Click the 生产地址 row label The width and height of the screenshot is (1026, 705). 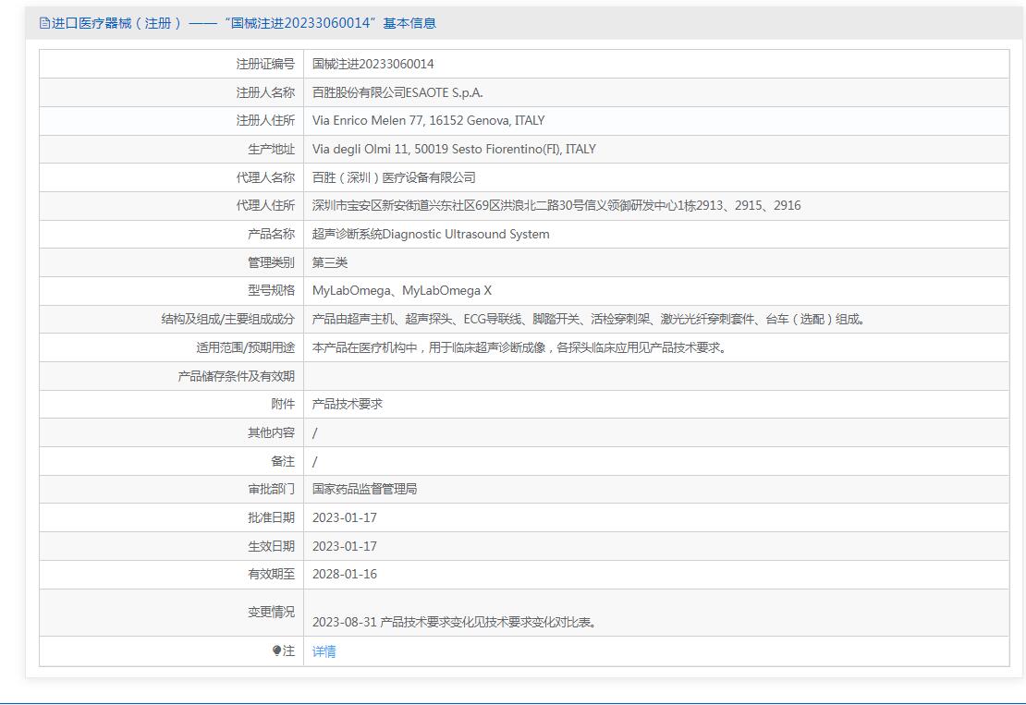pyautogui.click(x=272, y=149)
